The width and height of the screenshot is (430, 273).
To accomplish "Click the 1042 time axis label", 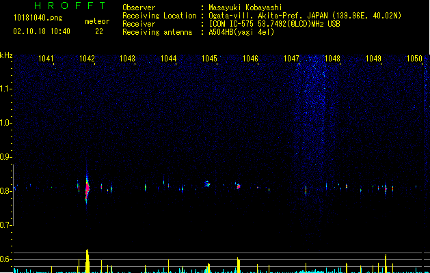I will pos(87,59).
